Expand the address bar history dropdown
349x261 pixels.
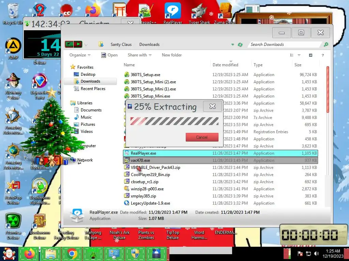tap(232, 45)
